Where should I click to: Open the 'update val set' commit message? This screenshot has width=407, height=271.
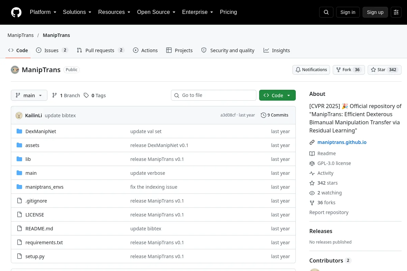(x=146, y=131)
